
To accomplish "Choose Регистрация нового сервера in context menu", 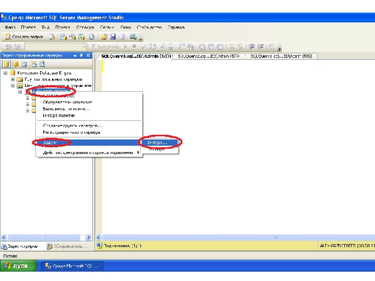I will point(71,132).
